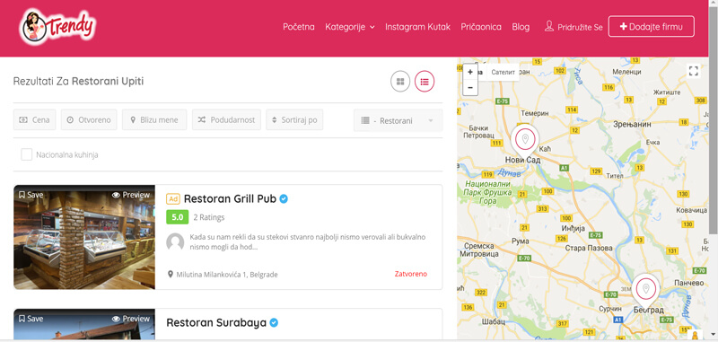Toggle the Nacionalna kuhinja checkbox
This screenshot has height=342, width=718.
(x=27, y=154)
